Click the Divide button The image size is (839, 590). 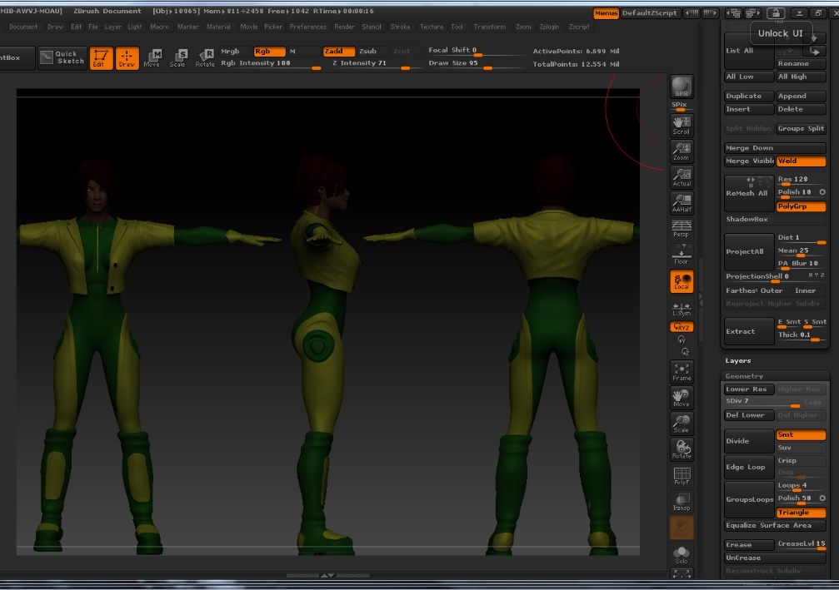749,441
